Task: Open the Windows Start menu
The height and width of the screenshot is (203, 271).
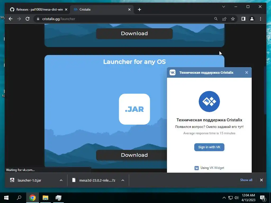Action: pos(6,198)
